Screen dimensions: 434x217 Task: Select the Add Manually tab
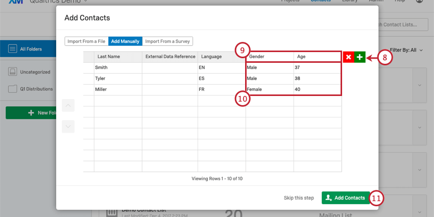(x=125, y=41)
